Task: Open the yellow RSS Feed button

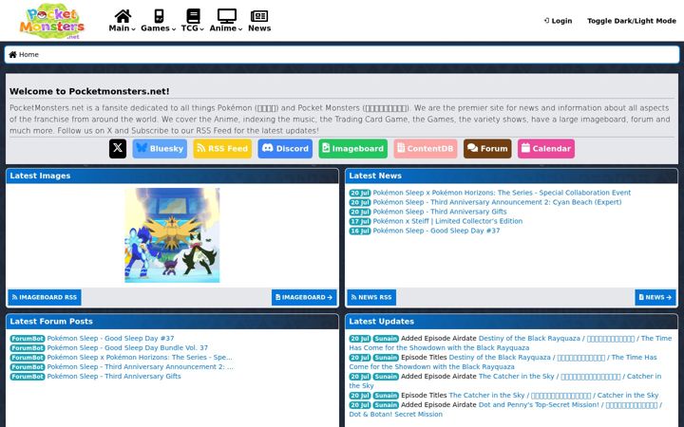Action: [222, 149]
